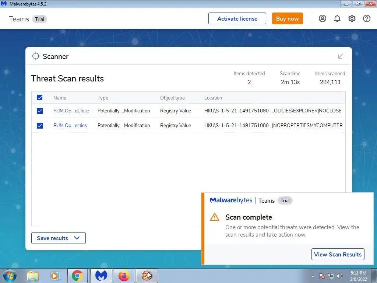Open the PUM.Op...oClose threat link

71,111
